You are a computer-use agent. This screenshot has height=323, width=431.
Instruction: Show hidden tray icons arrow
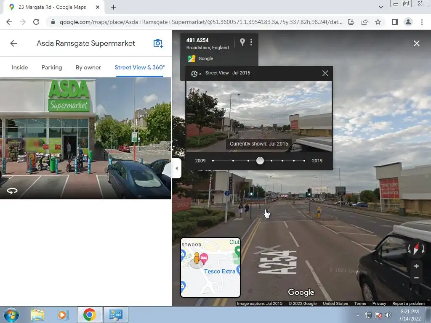pos(358,315)
